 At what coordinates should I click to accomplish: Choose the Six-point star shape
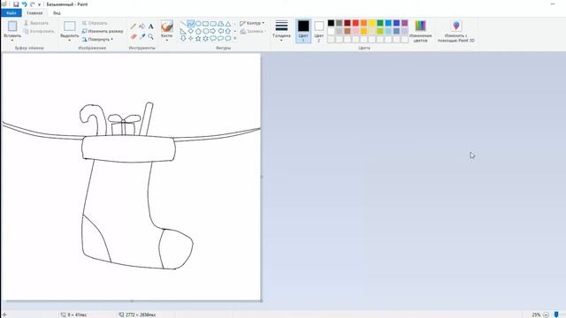point(206,38)
